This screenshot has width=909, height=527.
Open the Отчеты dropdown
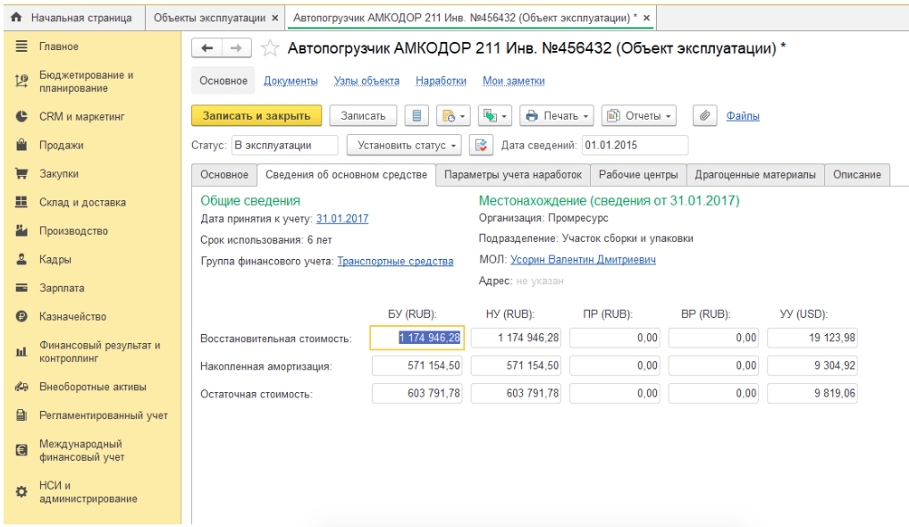[x=639, y=116]
